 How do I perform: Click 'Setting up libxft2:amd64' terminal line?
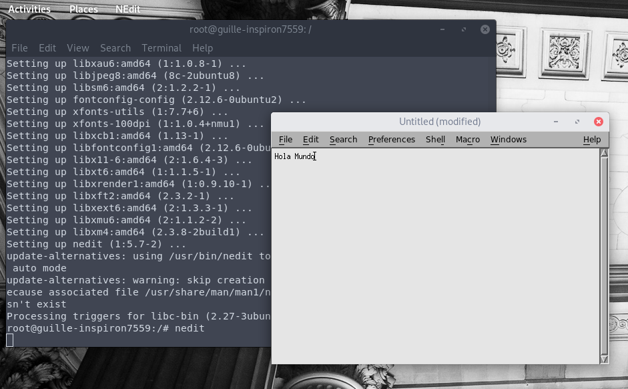120,196
